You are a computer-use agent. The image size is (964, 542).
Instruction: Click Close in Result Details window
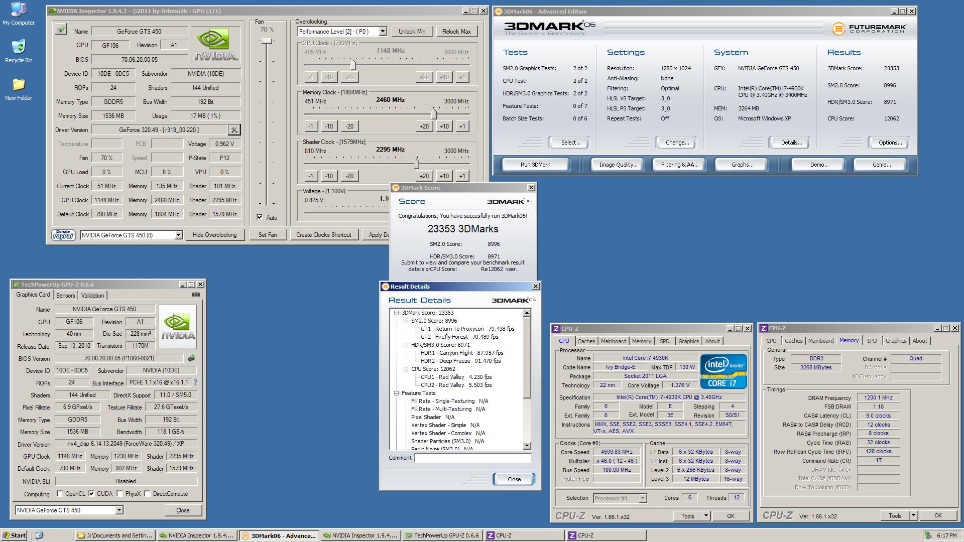[x=514, y=479]
